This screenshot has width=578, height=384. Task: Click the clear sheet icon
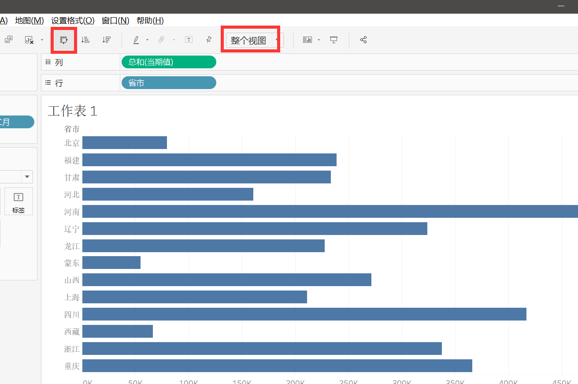tap(30, 40)
